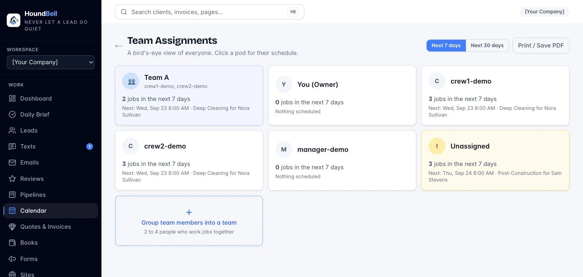This screenshot has height=277, width=583.
Task: Click the Team A group avatar icon
Action: (131, 81)
